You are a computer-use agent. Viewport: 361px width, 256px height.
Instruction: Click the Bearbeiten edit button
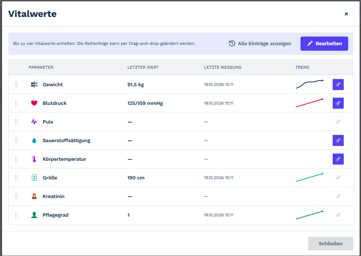tap(324, 43)
